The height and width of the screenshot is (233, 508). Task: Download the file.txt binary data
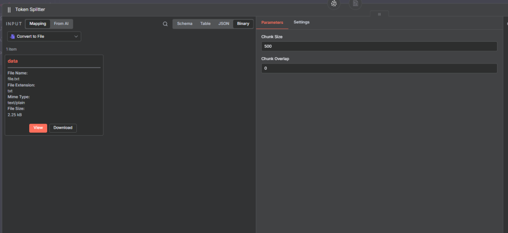[63, 128]
